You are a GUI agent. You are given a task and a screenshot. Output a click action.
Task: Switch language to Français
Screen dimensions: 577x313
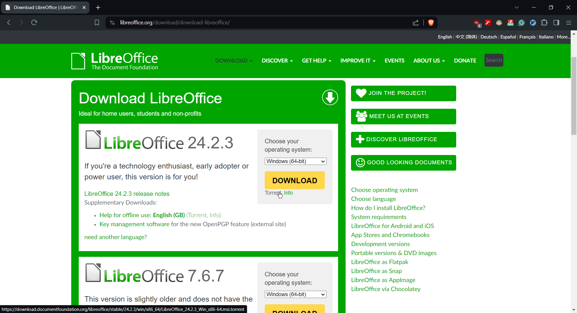click(x=527, y=37)
